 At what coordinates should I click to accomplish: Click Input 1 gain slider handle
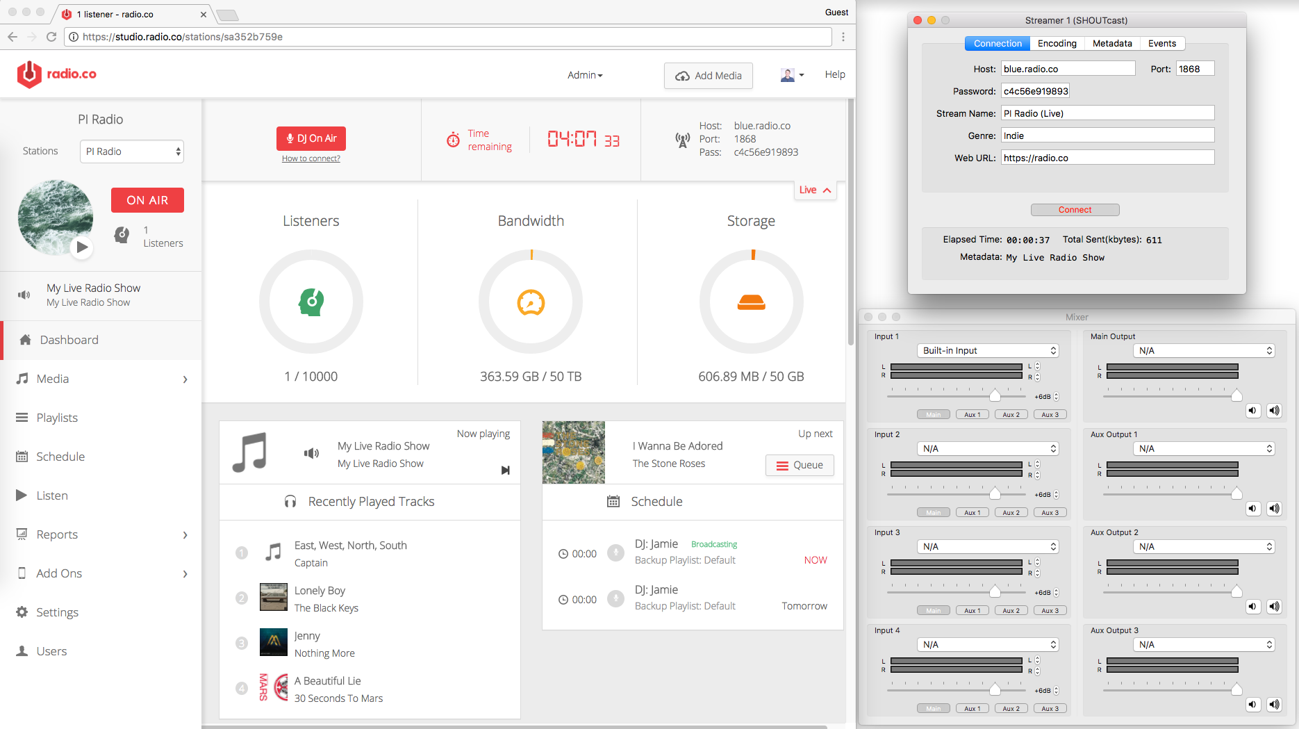pos(995,395)
